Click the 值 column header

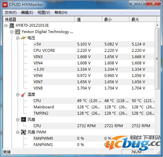[88, 19]
